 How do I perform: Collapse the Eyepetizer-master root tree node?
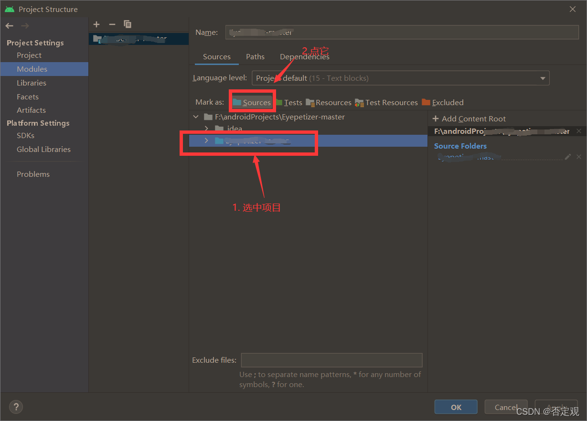(196, 116)
